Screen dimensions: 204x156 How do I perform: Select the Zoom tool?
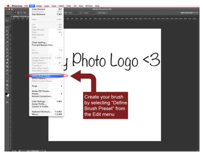tap(7, 89)
